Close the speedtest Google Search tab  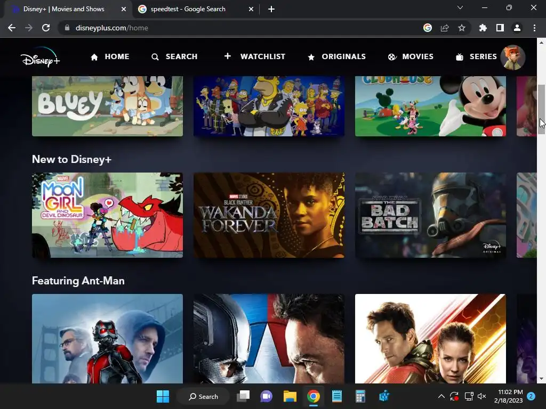(x=251, y=10)
